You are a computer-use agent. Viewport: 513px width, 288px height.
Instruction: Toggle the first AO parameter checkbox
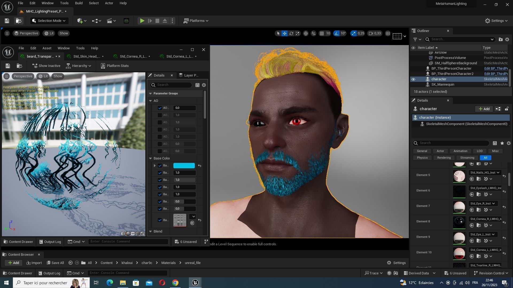160,108
